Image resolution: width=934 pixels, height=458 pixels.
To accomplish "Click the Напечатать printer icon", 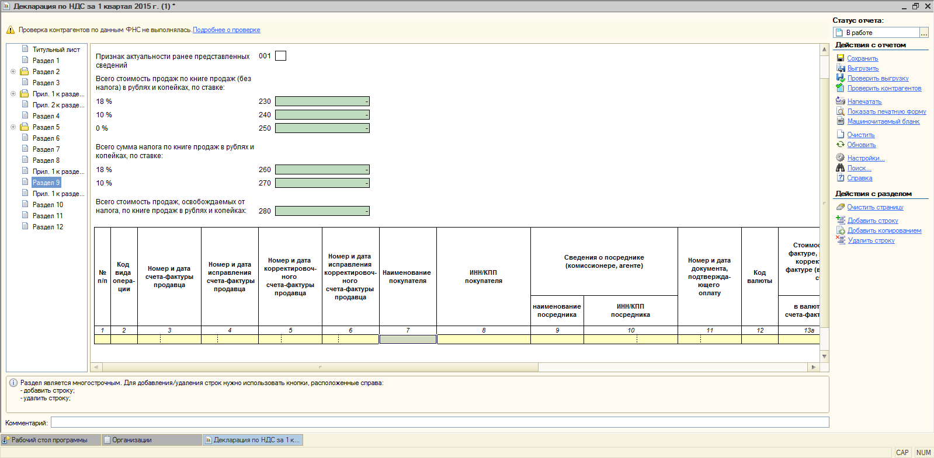I will click(840, 101).
